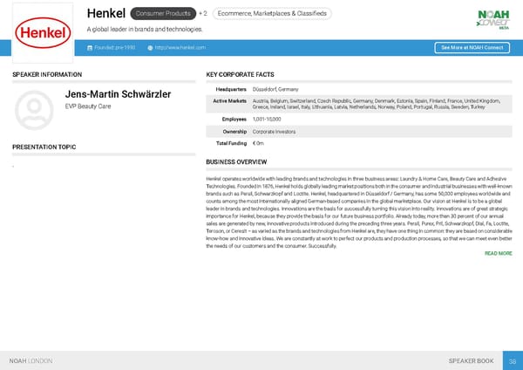This screenshot has height=370, width=523.
Task: Click the NOAH LONDON footer label
Action: pos(31,360)
